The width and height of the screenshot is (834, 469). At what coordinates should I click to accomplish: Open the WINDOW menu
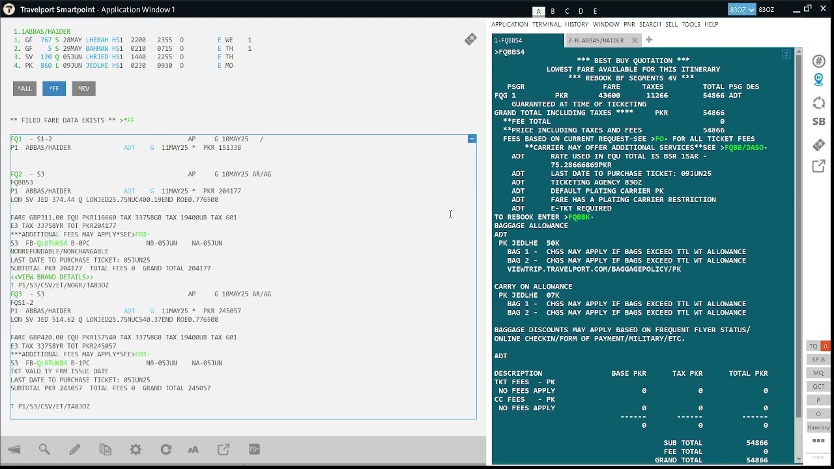[x=606, y=25]
